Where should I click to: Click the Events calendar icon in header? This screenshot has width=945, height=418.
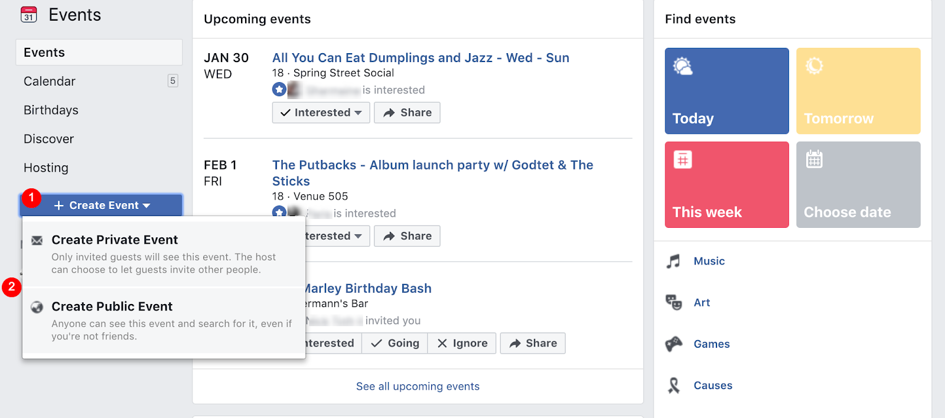(28, 15)
